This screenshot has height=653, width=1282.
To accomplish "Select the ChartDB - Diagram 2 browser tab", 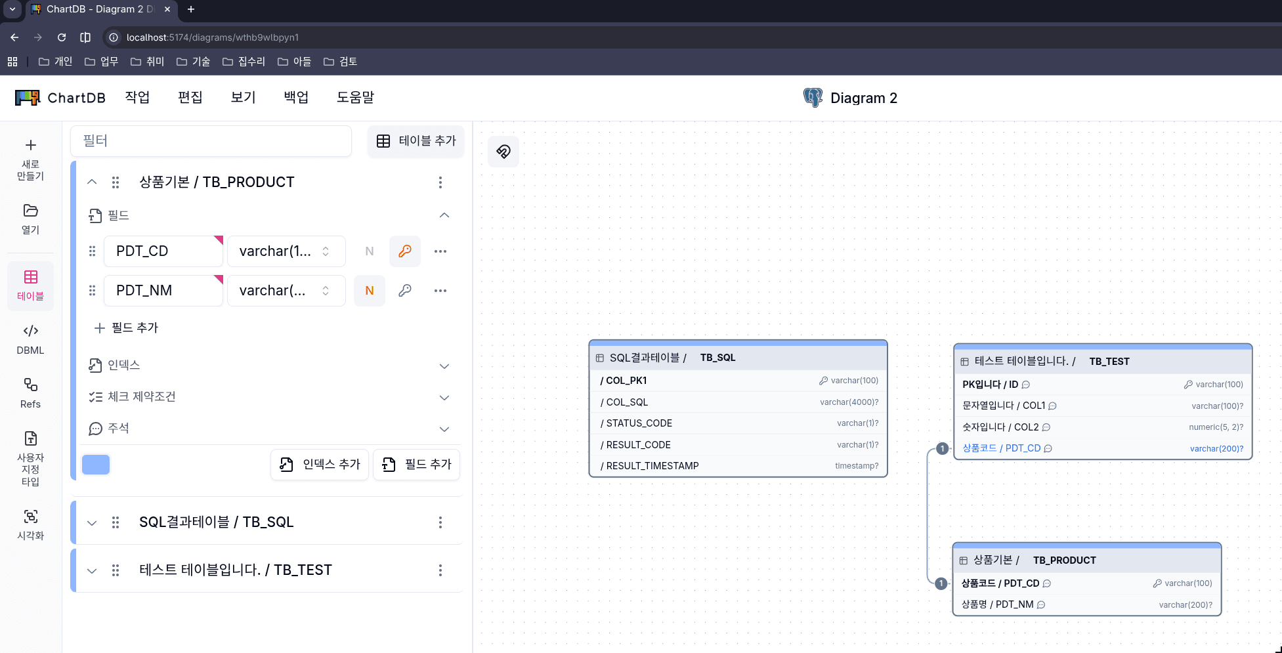I will tap(101, 10).
